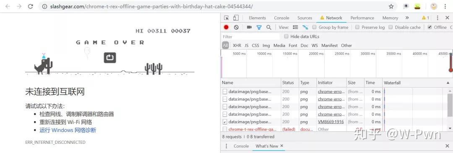453x153 pixels.
Task: Close the What's New drawer tab
Action: coord(282,146)
